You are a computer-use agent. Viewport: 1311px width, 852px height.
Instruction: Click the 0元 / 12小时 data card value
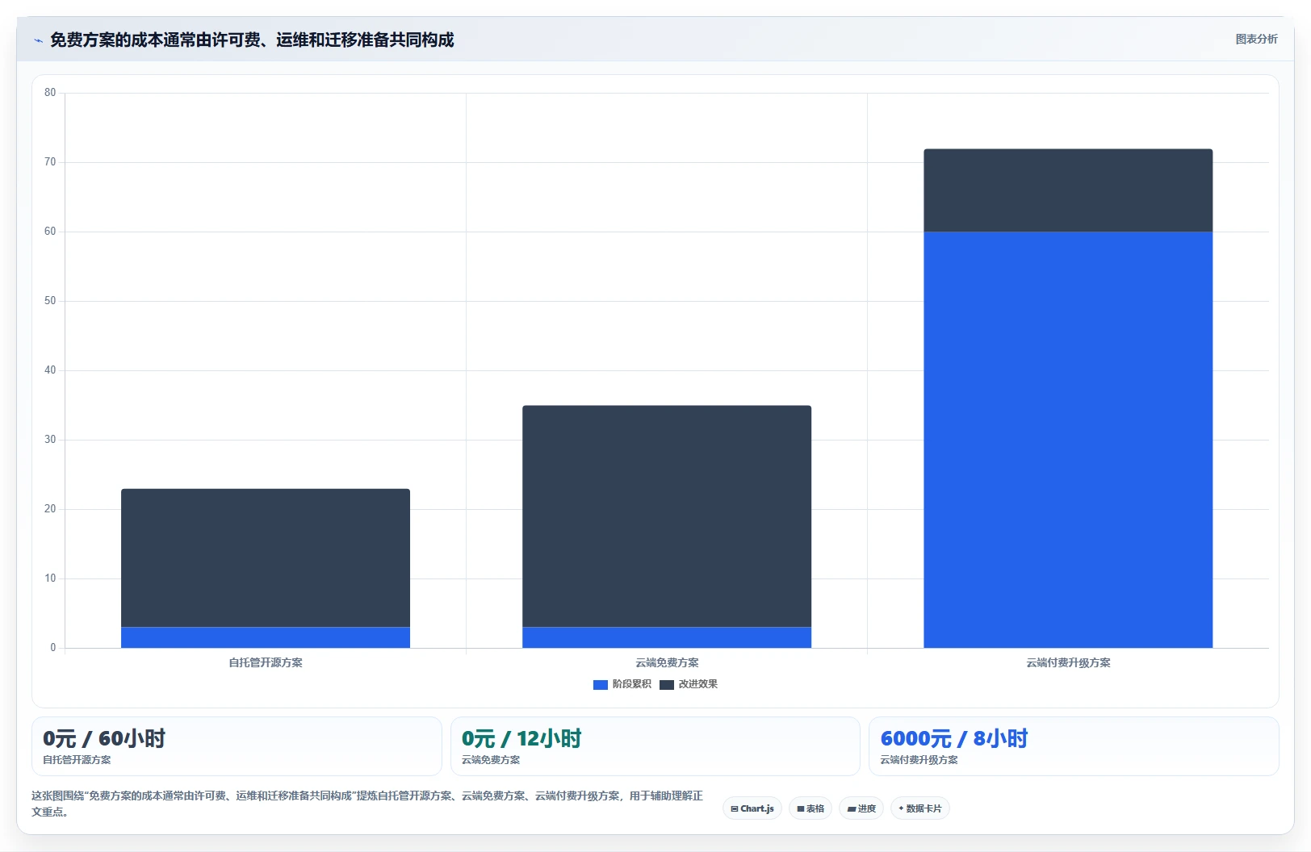pos(521,738)
